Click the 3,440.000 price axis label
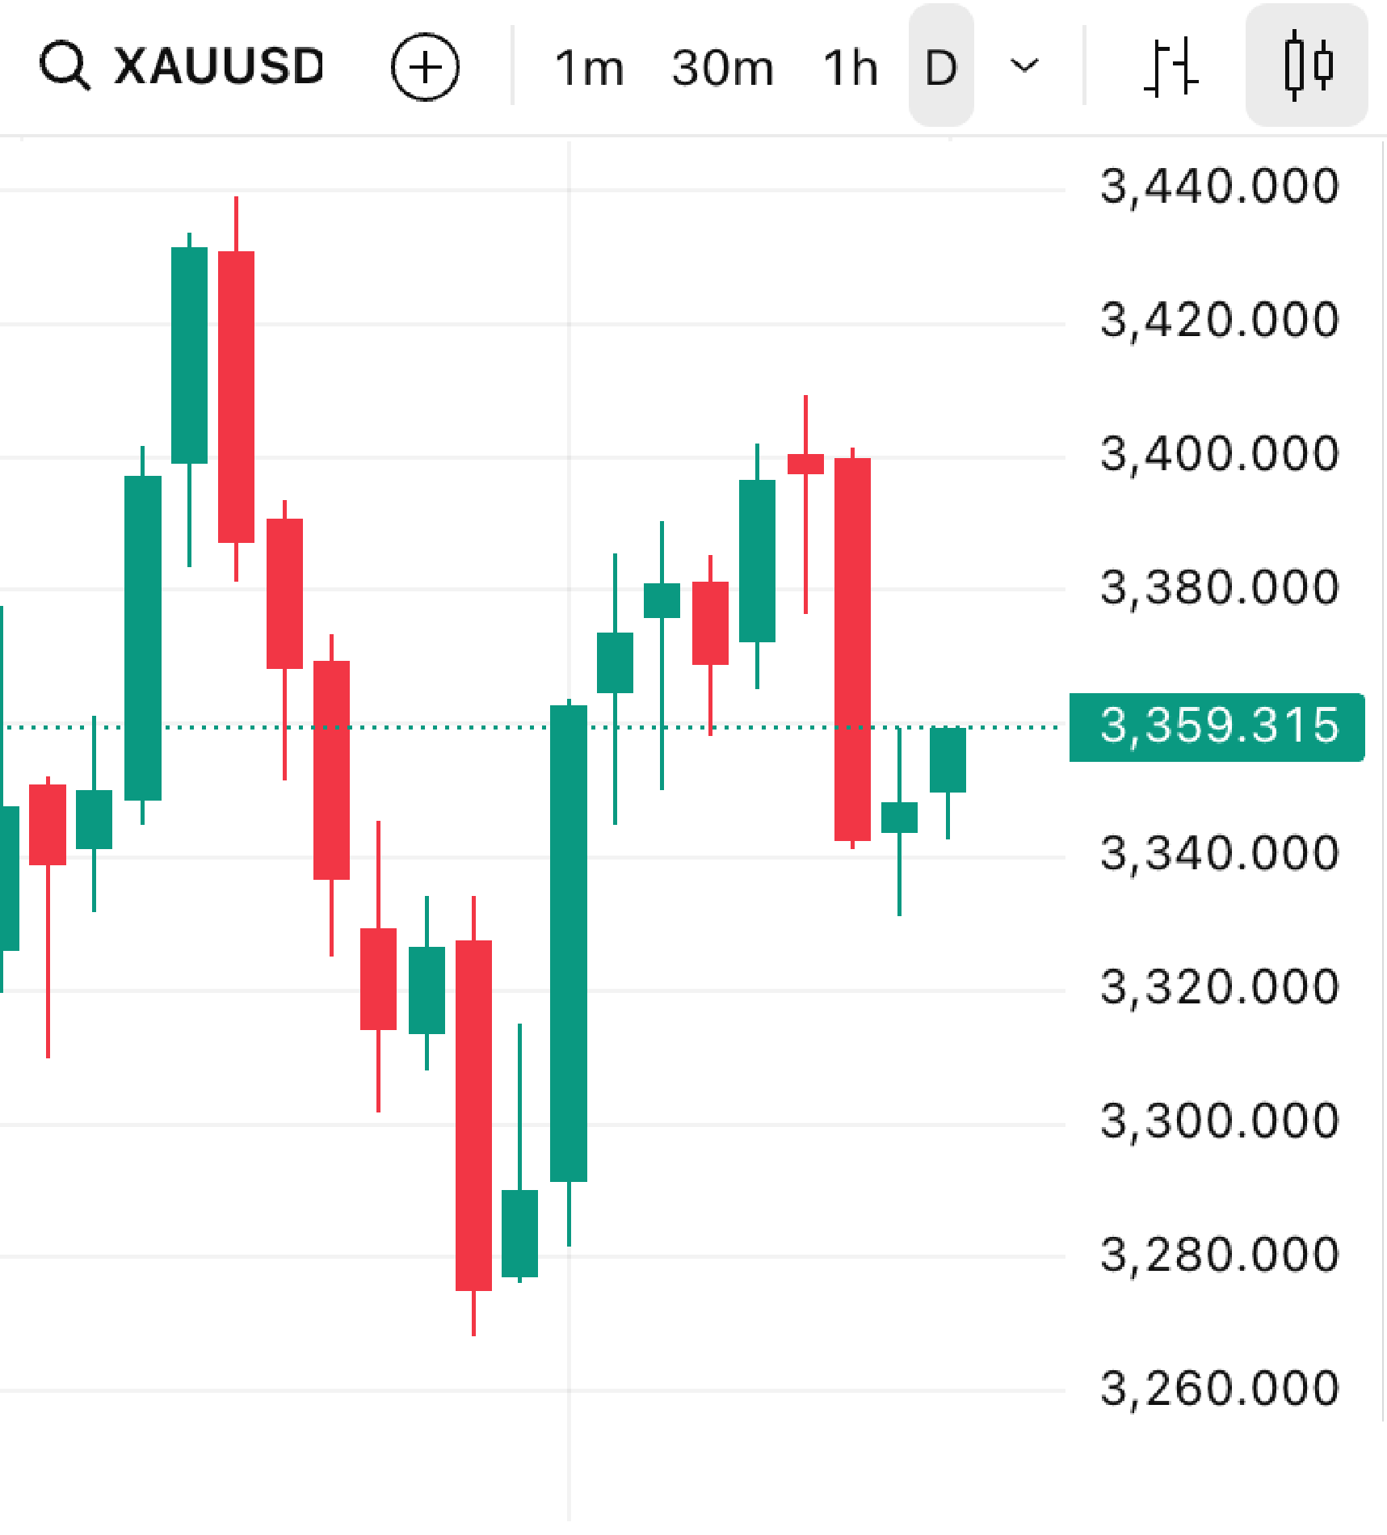This screenshot has height=1535, width=1387. click(1219, 187)
